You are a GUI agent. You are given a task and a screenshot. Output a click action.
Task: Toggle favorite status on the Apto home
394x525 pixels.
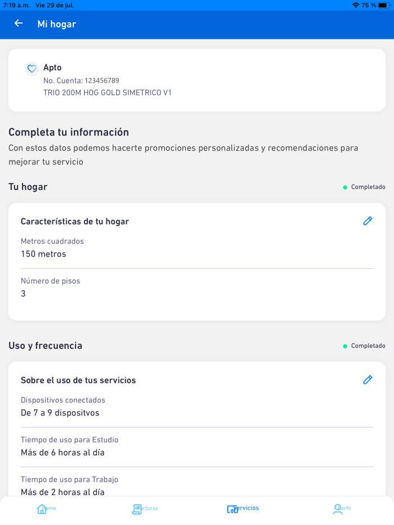click(32, 68)
